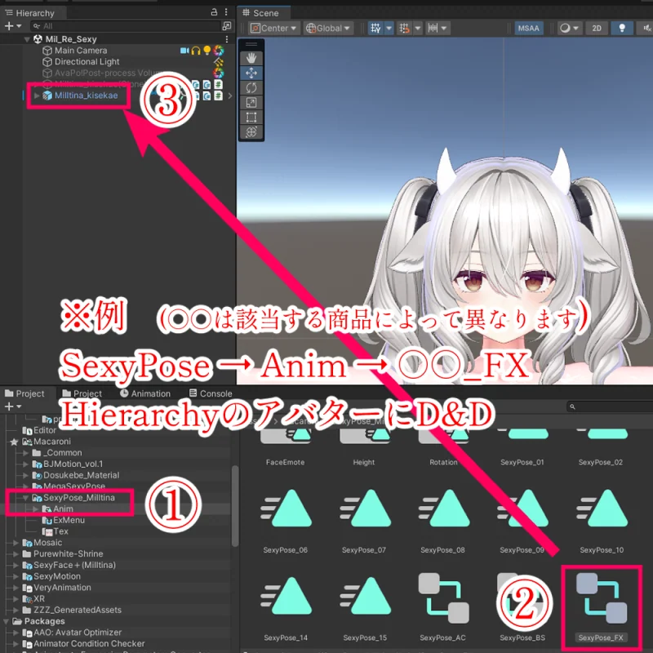Switch to the Scene tab
This screenshot has height=653, width=653.
pyautogui.click(x=261, y=13)
